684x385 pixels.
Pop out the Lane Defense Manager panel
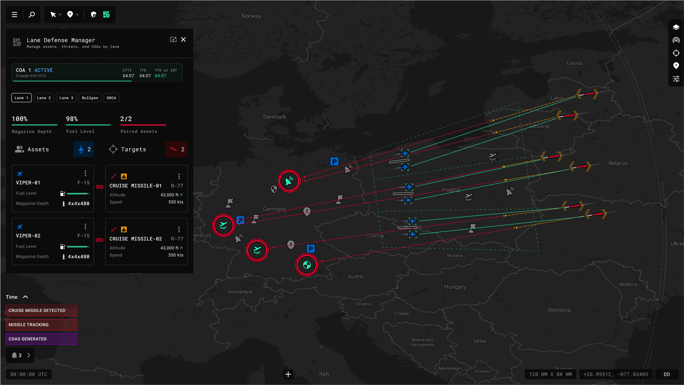(173, 40)
